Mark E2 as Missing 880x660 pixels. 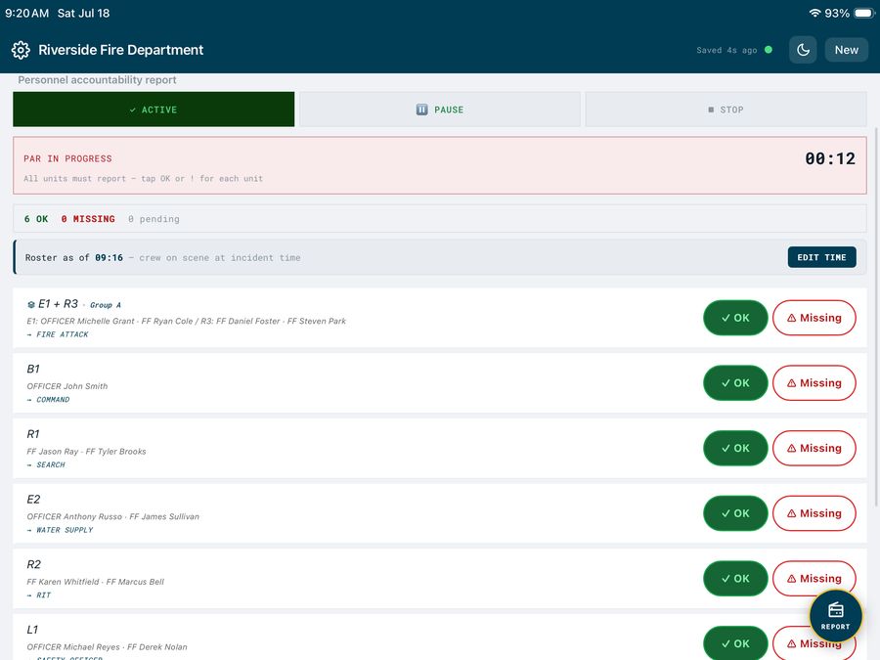coord(814,513)
